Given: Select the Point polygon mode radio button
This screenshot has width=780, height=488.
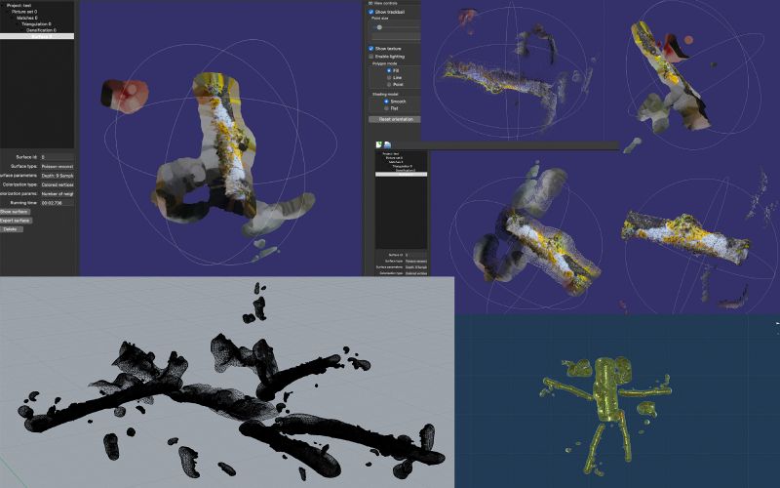Looking at the screenshot, I should coord(389,84).
